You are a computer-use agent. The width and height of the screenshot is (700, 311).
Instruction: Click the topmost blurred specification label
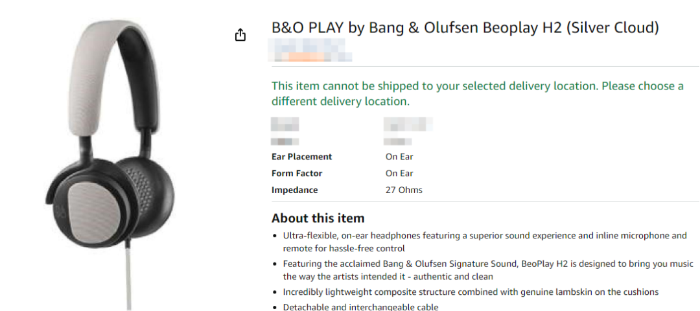tap(285, 124)
